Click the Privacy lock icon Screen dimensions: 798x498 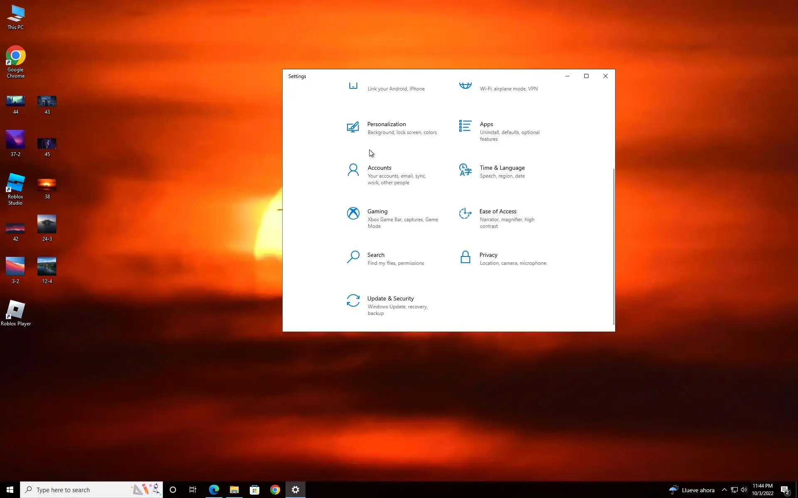465,257
